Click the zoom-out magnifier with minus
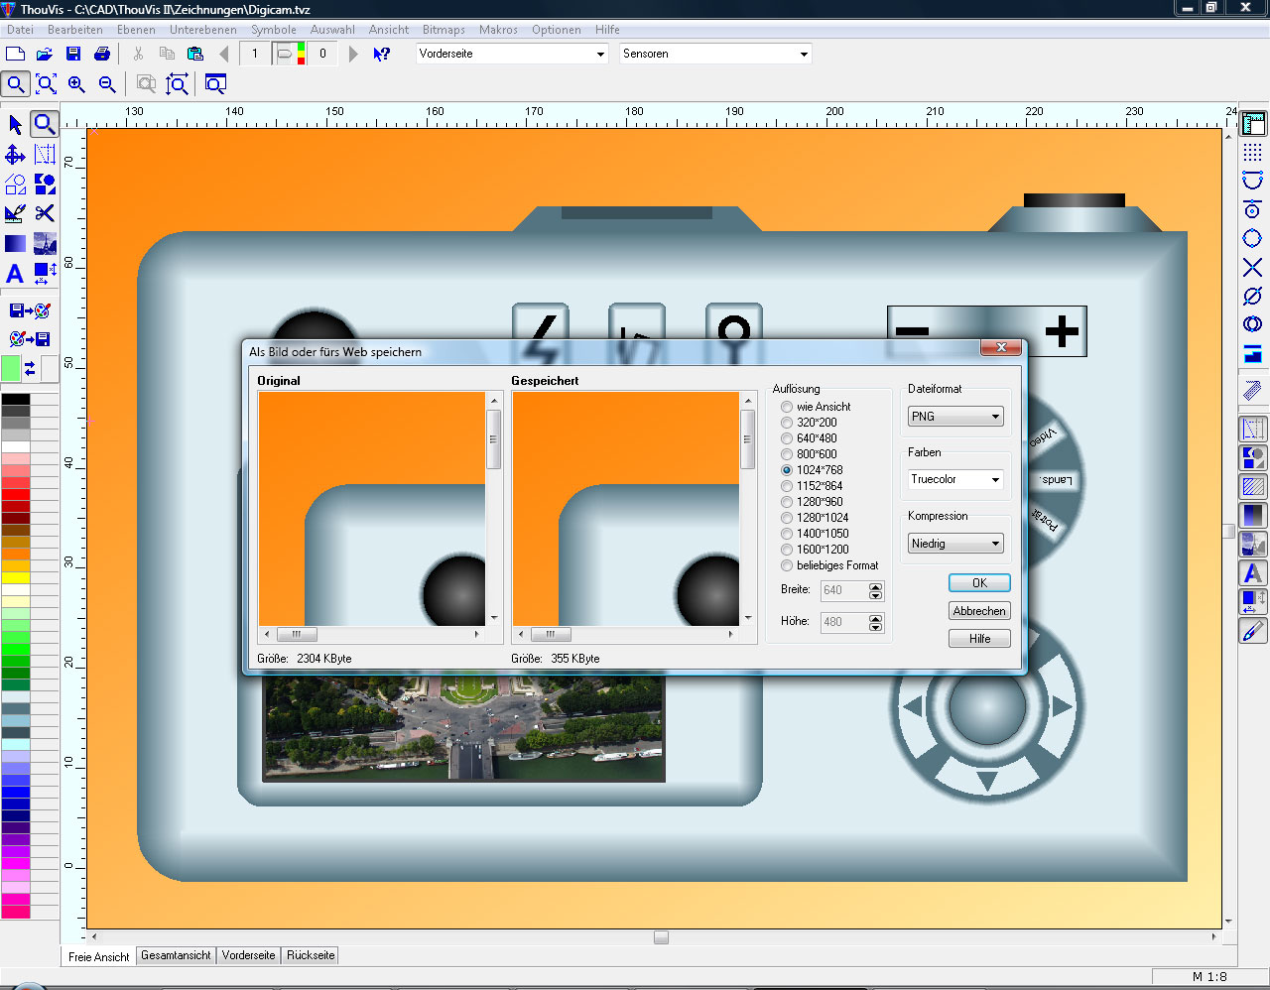 [107, 84]
